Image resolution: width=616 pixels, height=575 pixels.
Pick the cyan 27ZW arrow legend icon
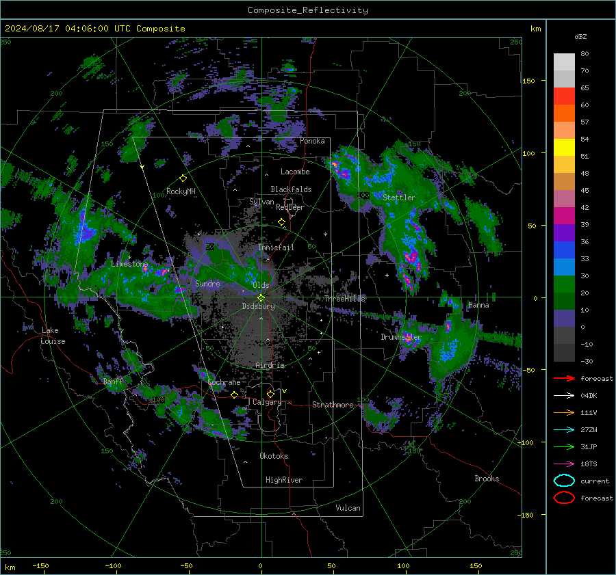click(x=564, y=430)
